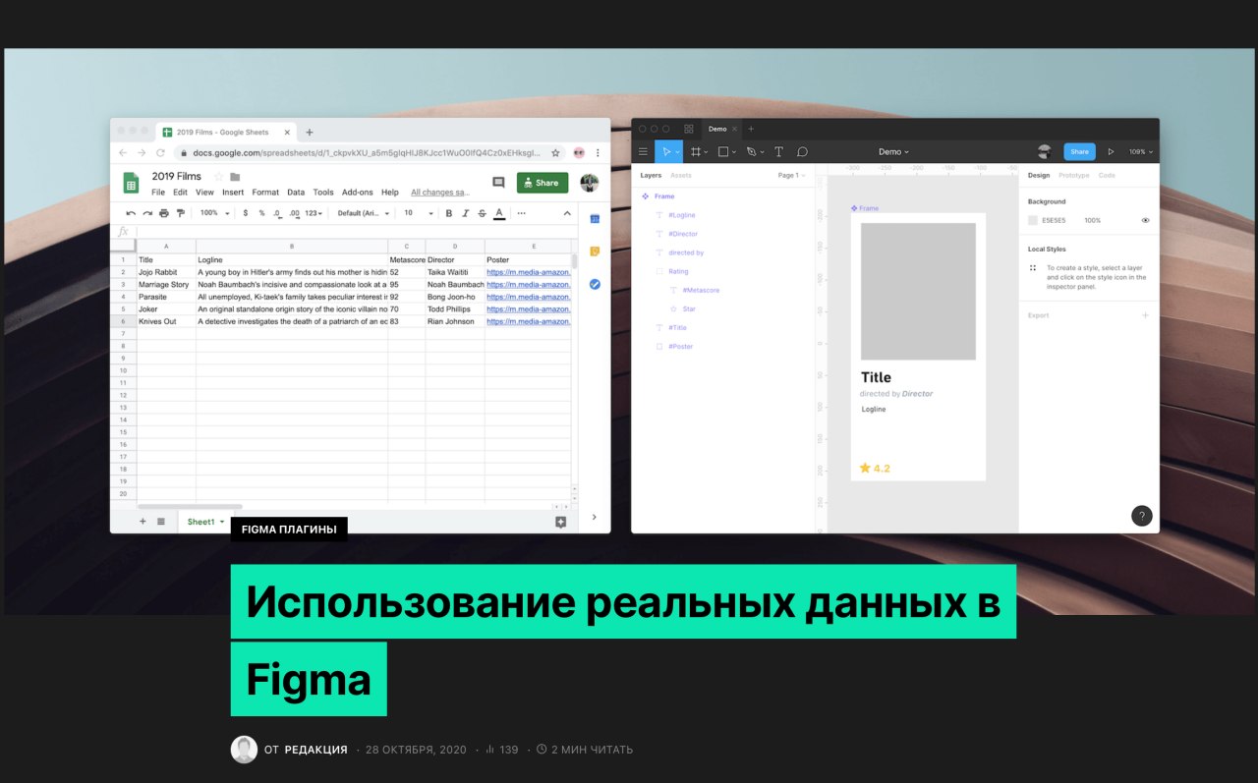
Task: Click decrease decimal places in Sheets
Action: 277,213
